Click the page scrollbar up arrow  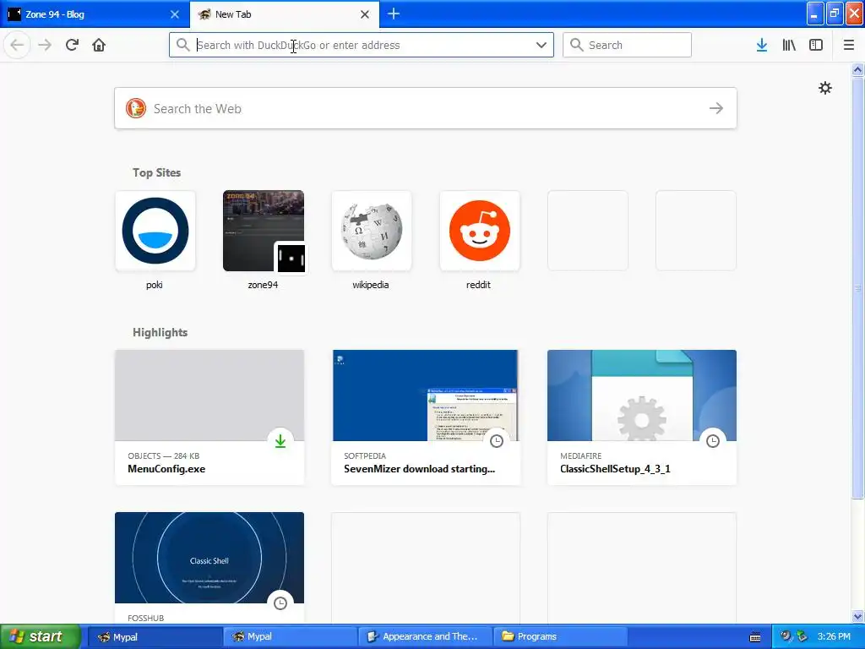coord(857,69)
